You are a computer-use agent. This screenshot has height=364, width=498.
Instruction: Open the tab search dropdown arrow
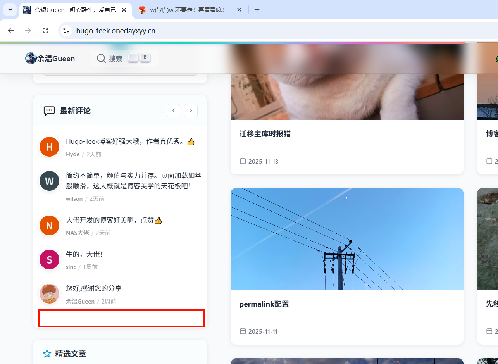pyautogui.click(x=10, y=10)
